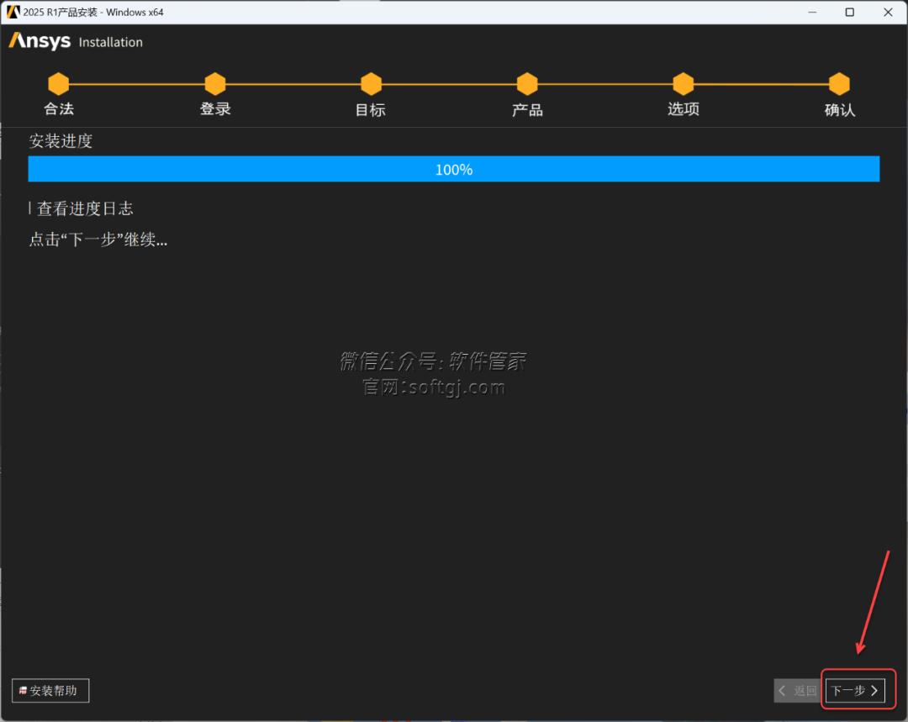Minimize the installer window
This screenshot has height=722, width=908.
tap(812, 12)
